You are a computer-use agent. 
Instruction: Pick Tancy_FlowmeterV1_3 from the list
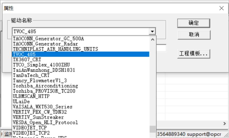pyautogui.click(x=81, y=80)
